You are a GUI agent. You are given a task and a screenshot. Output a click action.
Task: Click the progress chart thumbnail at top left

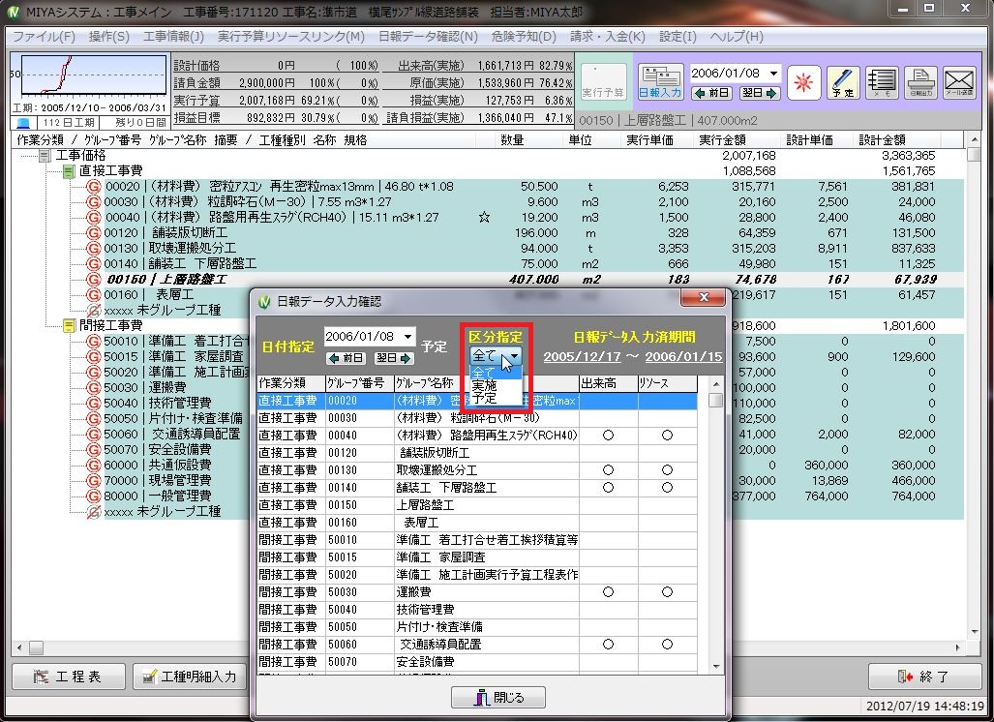93,76
